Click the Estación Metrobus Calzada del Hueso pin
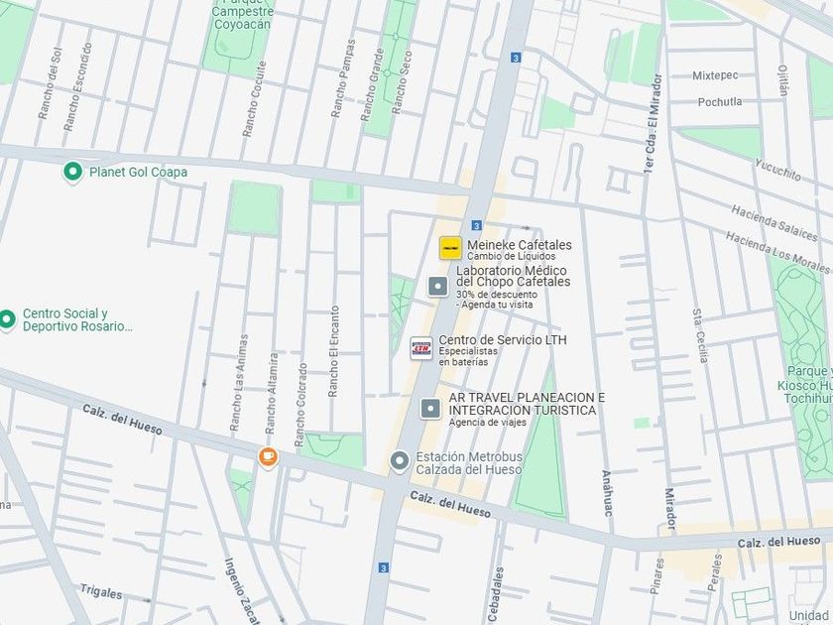The height and width of the screenshot is (625, 833). 400,461
